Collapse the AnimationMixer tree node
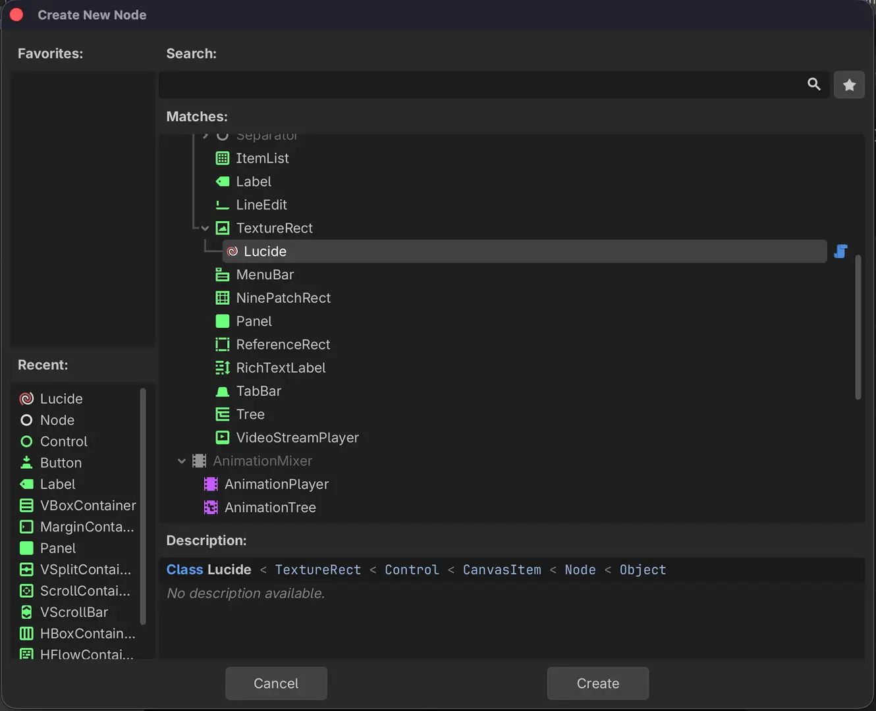The image size is (876, 711). [182, 461]
